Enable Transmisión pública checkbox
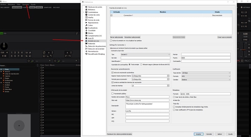This screenshot has height=137, width=251. (x=112, y=93)
